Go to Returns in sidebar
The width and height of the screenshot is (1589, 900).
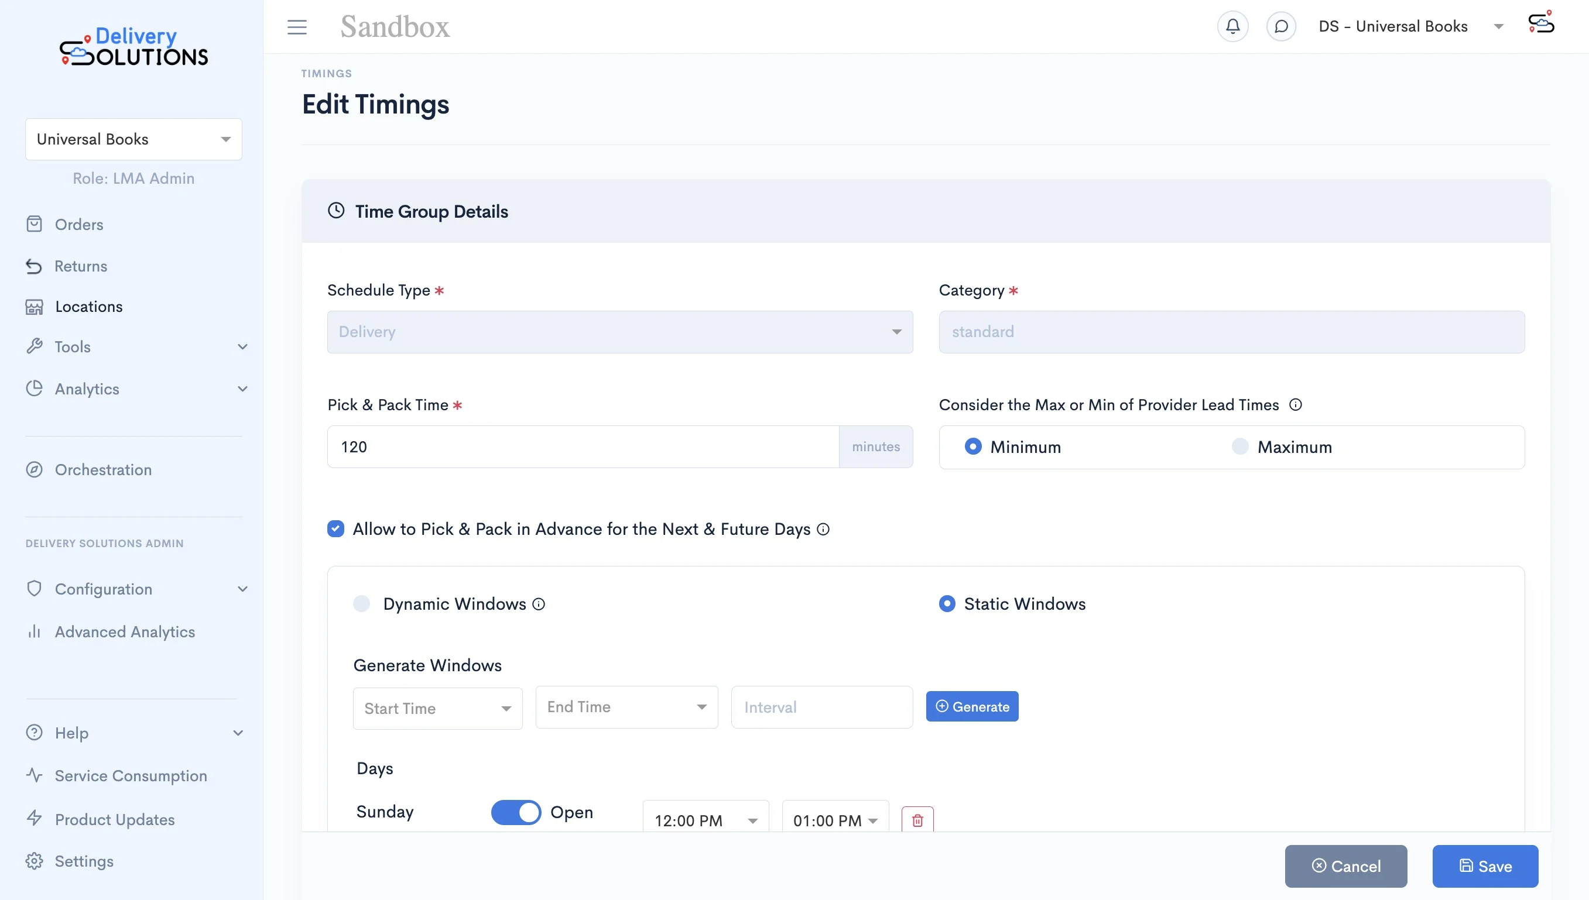(x=81, y=266)
